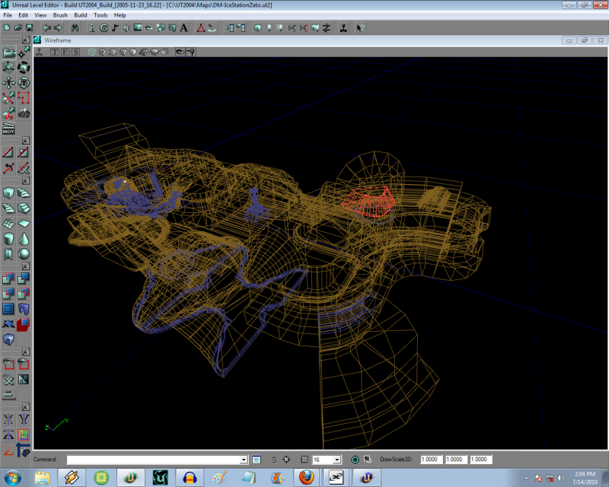Collapse the show/hide actors group arrow
Screen dimensions: 609x487
pos(26,352)
